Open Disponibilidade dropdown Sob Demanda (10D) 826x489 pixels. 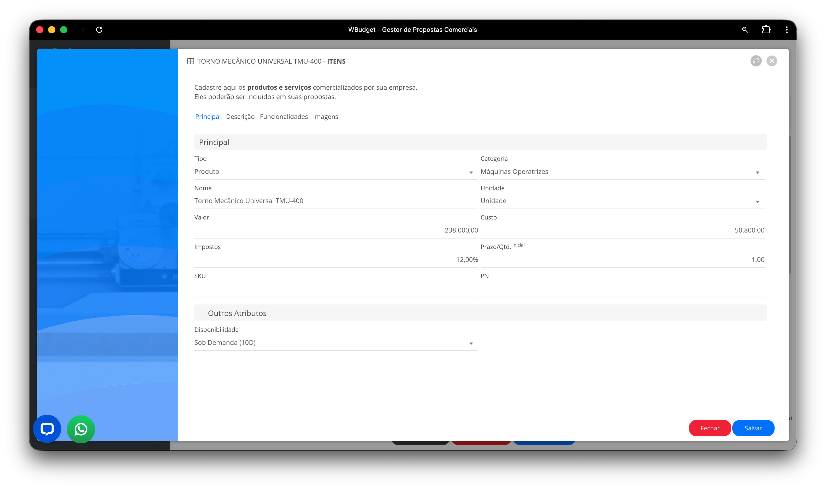[x=336, y=343]
